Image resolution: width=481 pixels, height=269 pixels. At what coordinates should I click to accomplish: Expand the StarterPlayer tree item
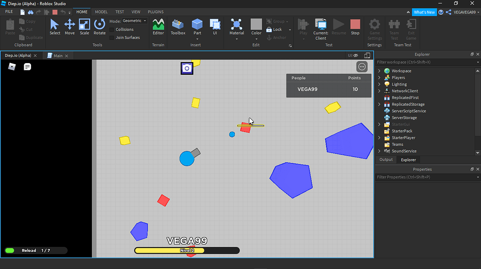point(380,137)
